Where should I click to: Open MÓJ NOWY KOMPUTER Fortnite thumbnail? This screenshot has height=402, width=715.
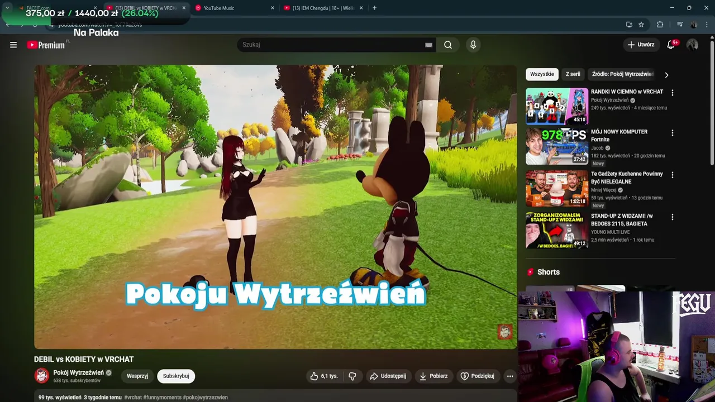(x=557, y=146)
